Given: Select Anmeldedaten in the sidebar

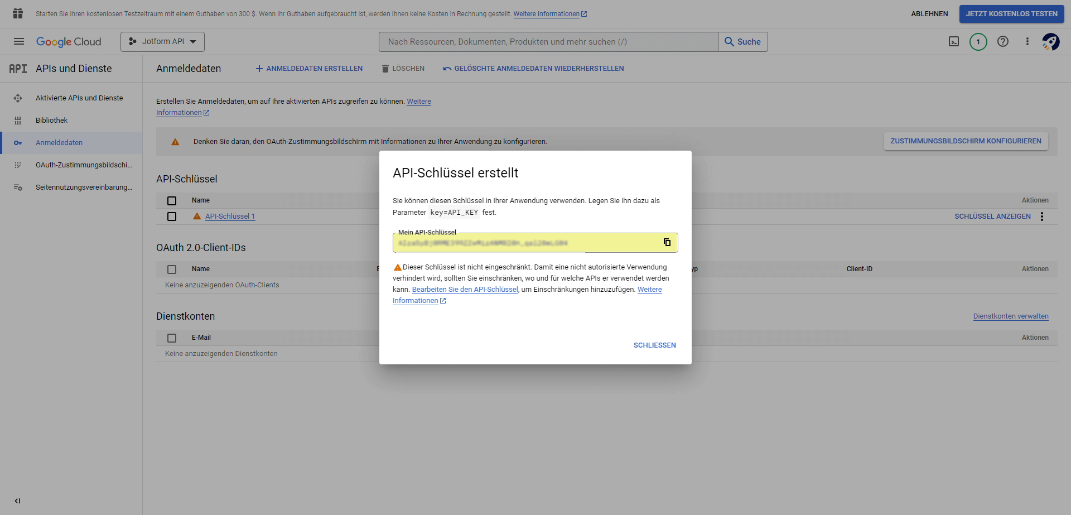Looking at the screenshot, I should [59, 143].
